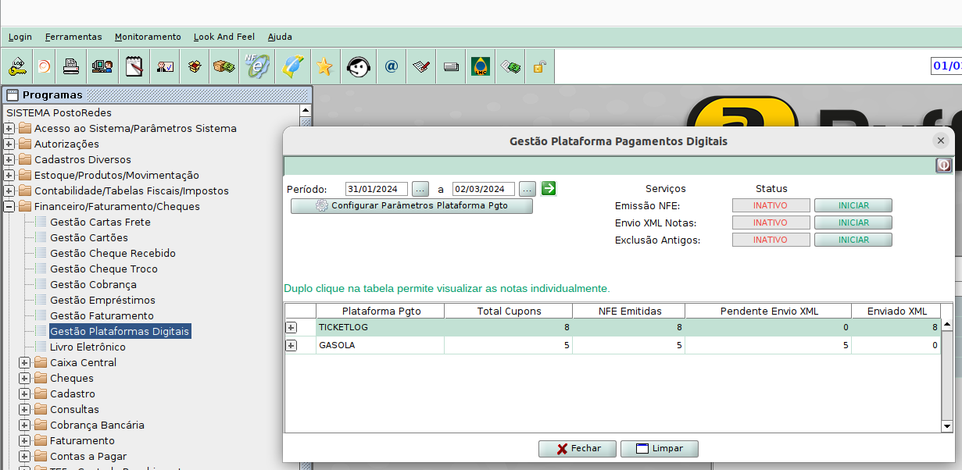Viewport: 962px width, 470px height.
Task: Open the headset support icon
Action: point(358,66)
